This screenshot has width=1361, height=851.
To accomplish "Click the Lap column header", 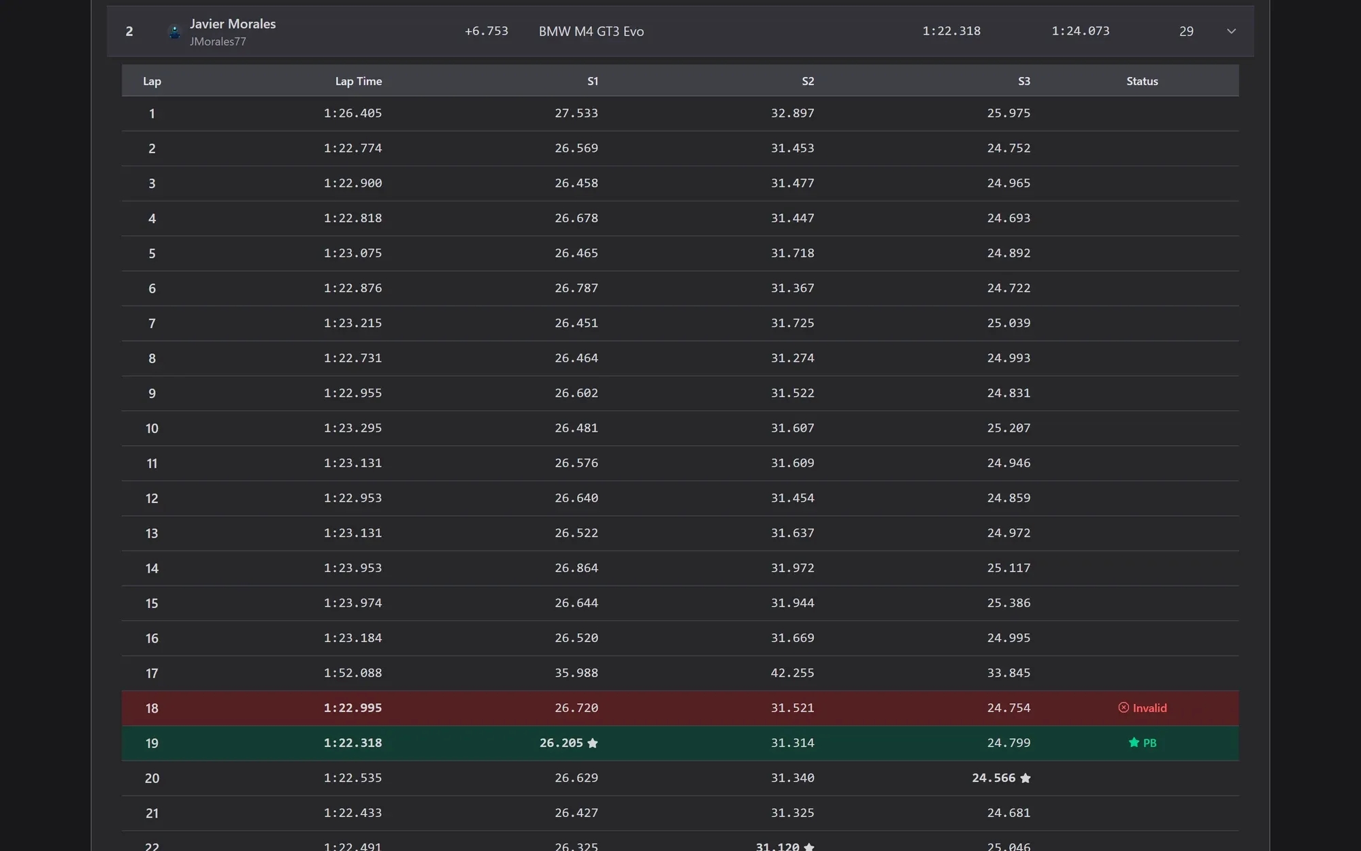I will [x=152, y=81].
